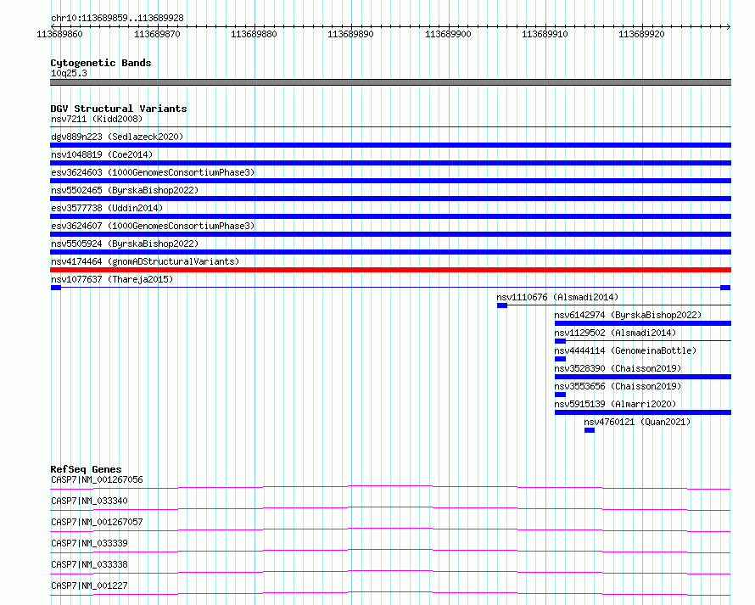The height and width of the screenshot is (605, 755).
Task: Open variant dgv889n223 (Sedlazeck2020)
Action: click(117, 137)
